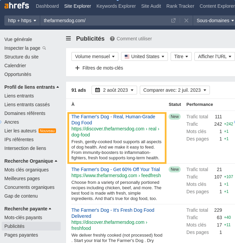Open Mots clés organiques in sidebar
Screen dimensions: 235x243
coord(26,170)
